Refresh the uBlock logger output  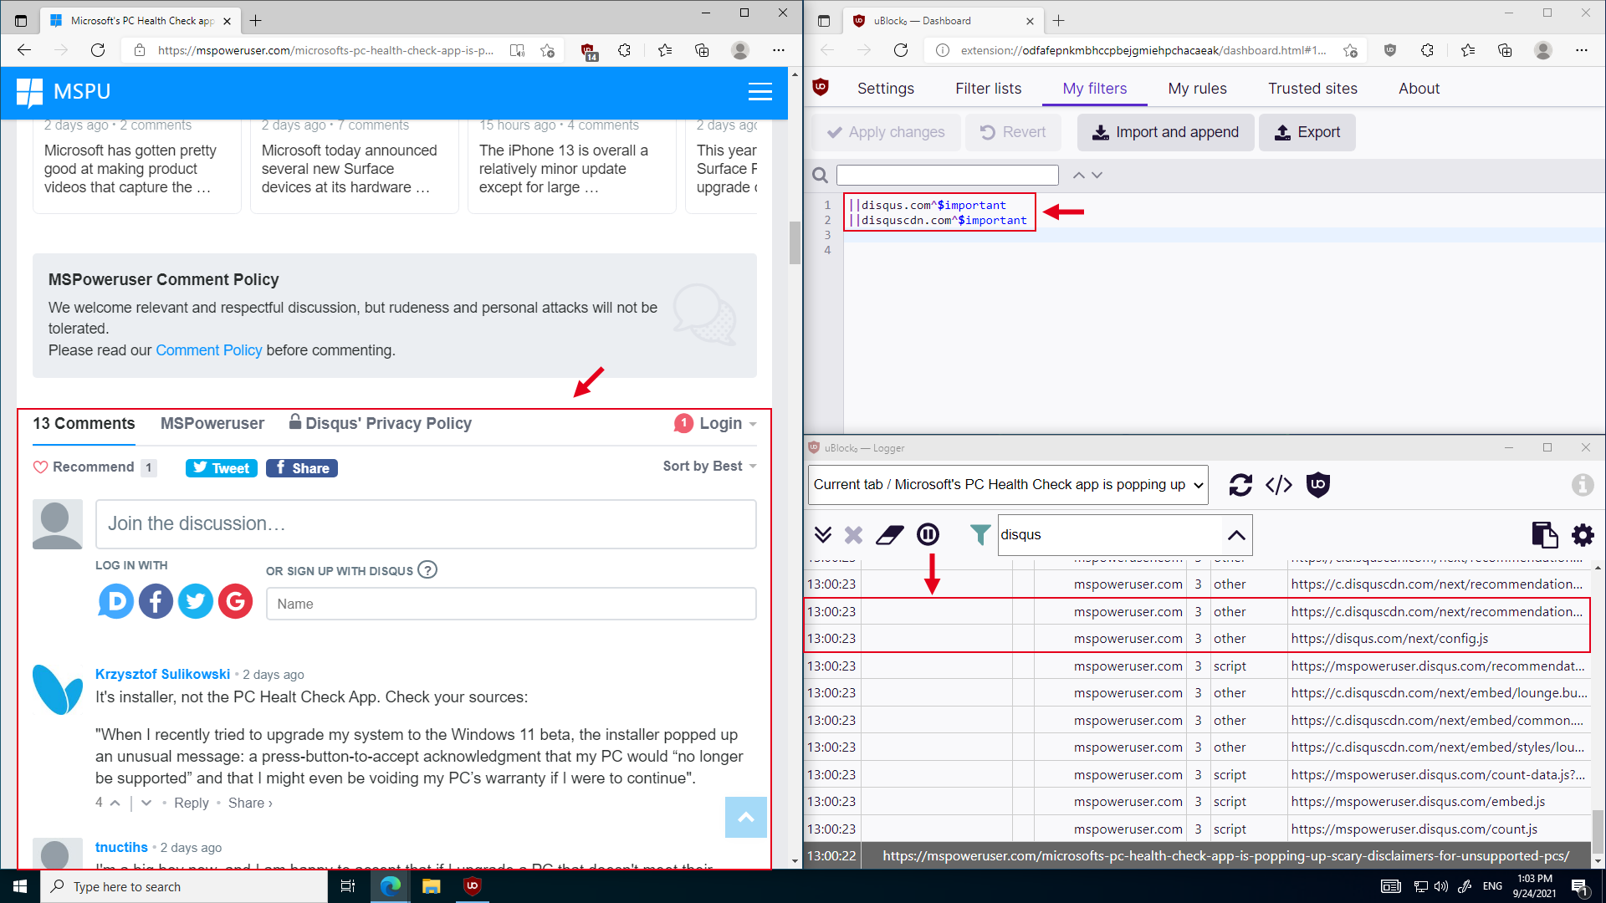pyautogui.click(x=1240, y=485)
